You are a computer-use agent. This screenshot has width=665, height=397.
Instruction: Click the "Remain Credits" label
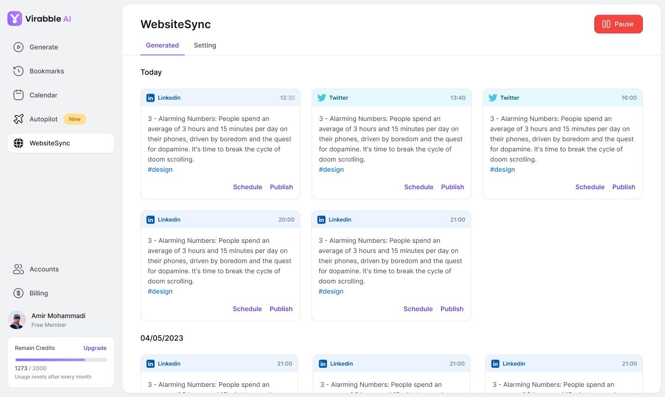[x=35, y=348]
